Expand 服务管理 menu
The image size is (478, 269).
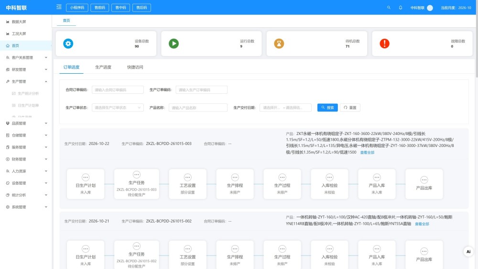click(26, 147)
